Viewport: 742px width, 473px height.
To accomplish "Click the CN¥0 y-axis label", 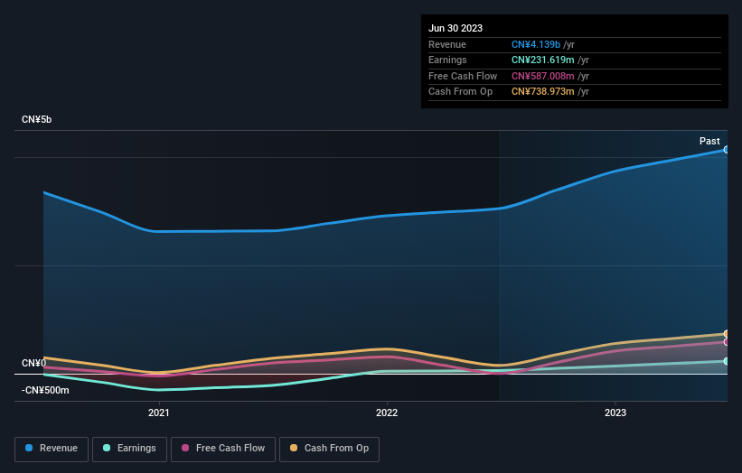I will (34, 364).
